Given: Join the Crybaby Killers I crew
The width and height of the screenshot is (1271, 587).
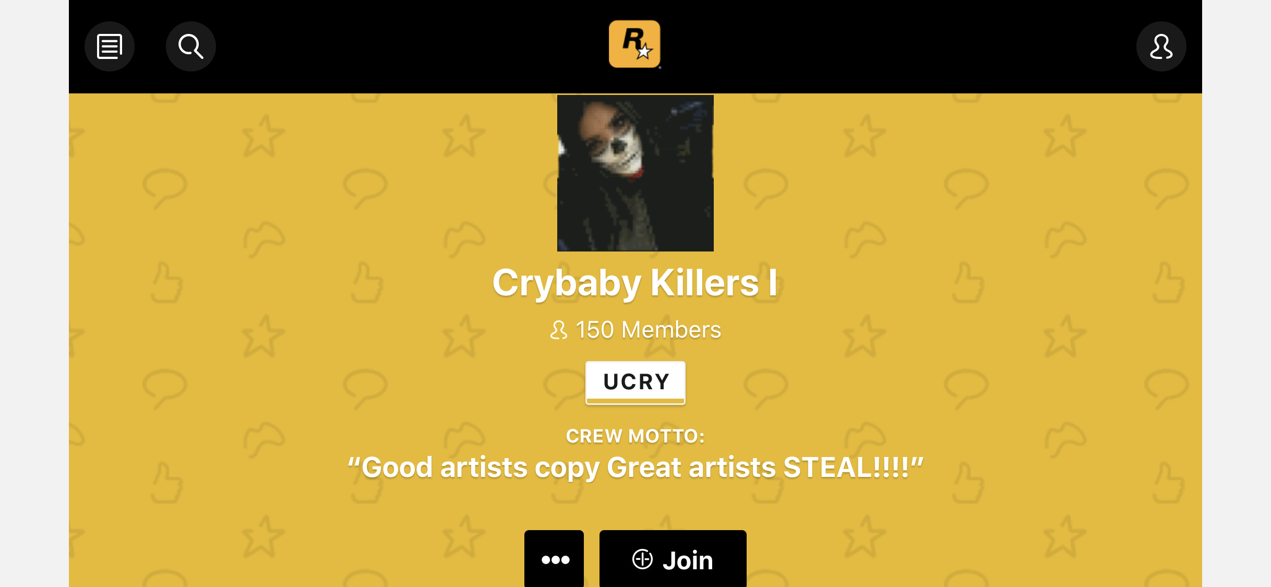Looking at the screenshot, I should [673, 559].
